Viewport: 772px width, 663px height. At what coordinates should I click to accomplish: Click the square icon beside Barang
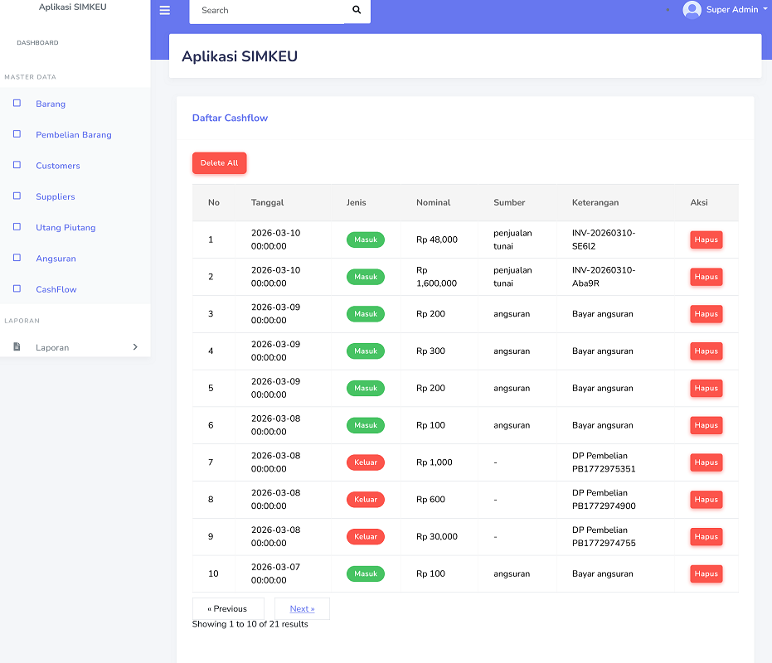point(17,104)
